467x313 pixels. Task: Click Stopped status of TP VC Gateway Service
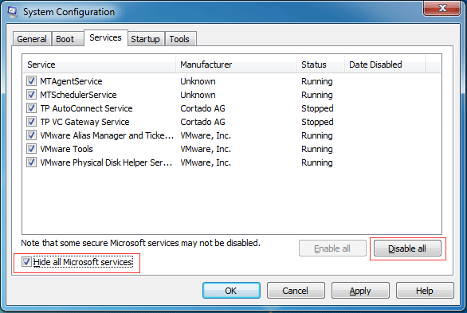317,122
